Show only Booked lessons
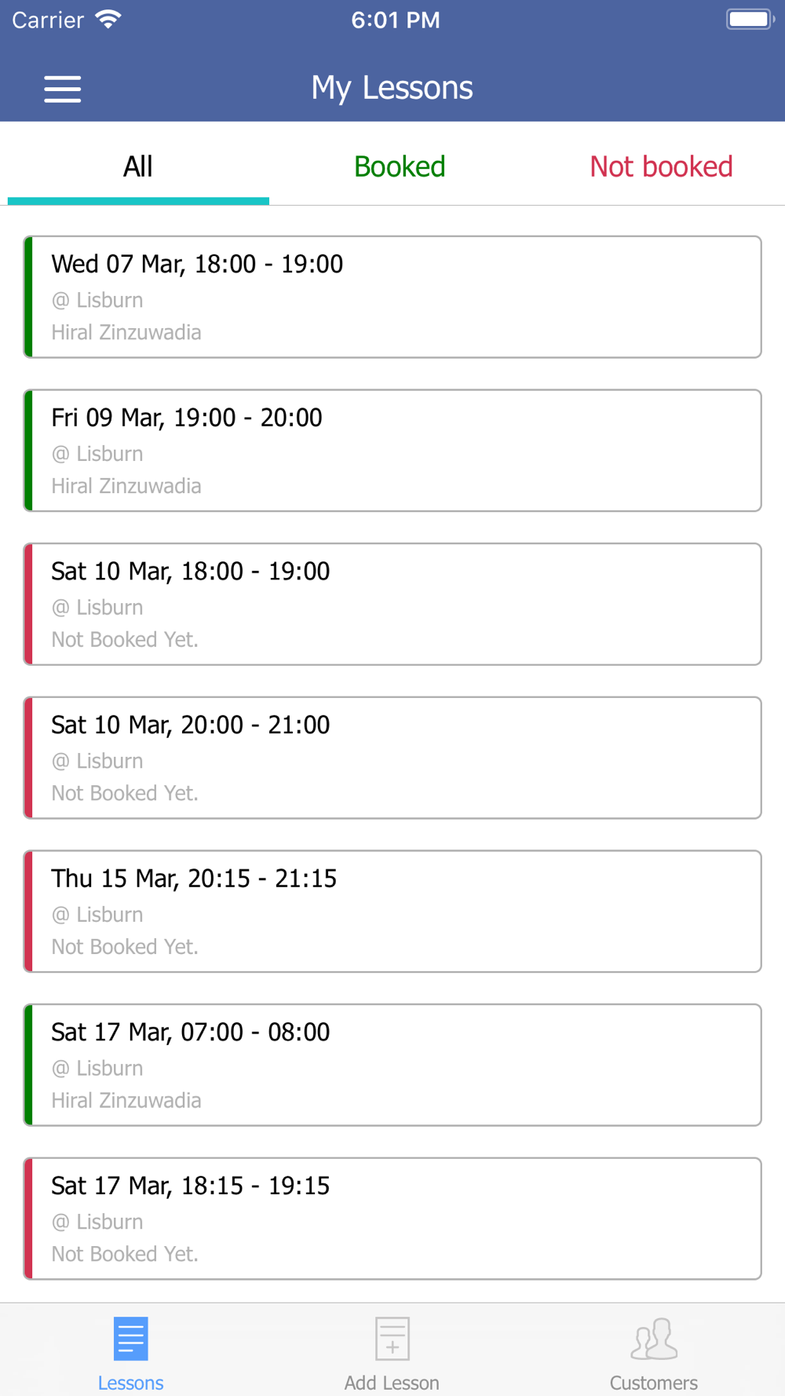This screenshot has width=785, height=1396. (400, 166)
